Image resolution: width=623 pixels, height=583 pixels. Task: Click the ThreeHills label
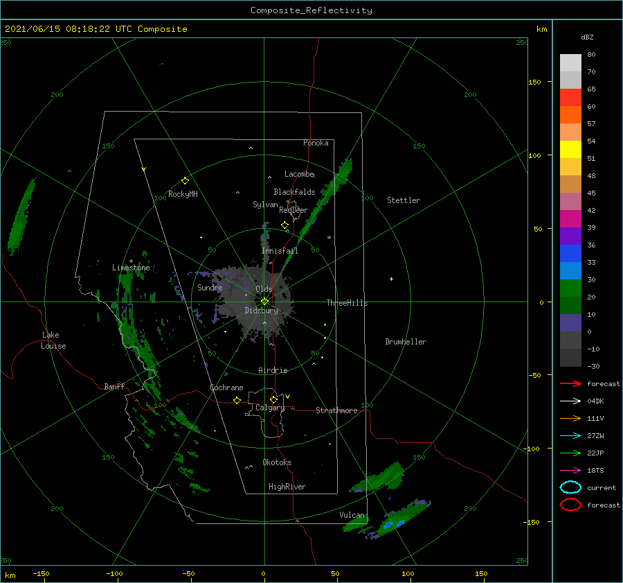347,303
